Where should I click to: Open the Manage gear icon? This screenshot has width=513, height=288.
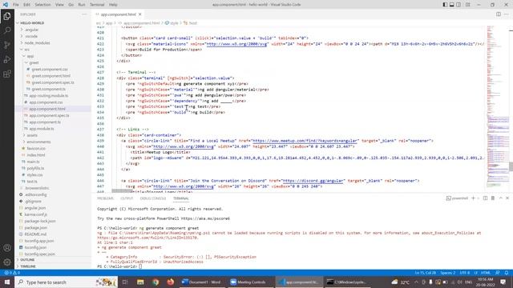click(7, 262)
